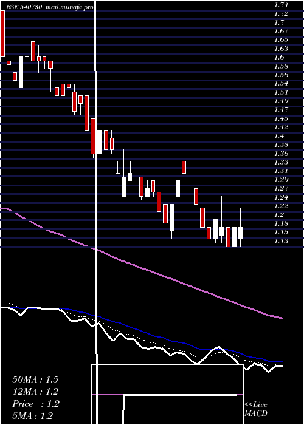Click the 1.18 price axis label
The width and height of the screenshot is (304, 425).
coord(281,223)
